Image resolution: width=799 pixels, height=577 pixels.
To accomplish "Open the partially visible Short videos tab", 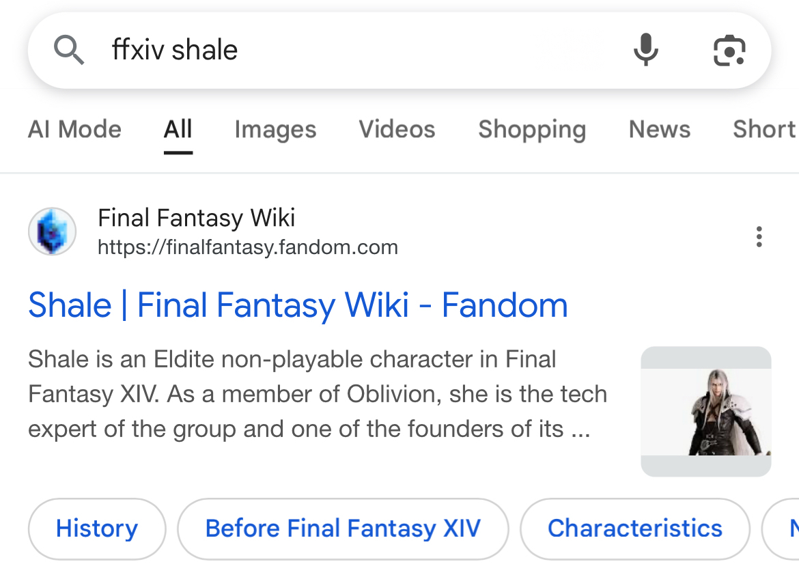I will pyautogui.click(x=765, y=129).
